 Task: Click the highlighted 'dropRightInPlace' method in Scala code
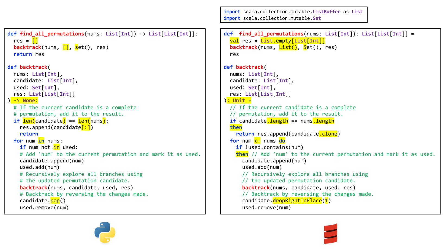[297, 201]
